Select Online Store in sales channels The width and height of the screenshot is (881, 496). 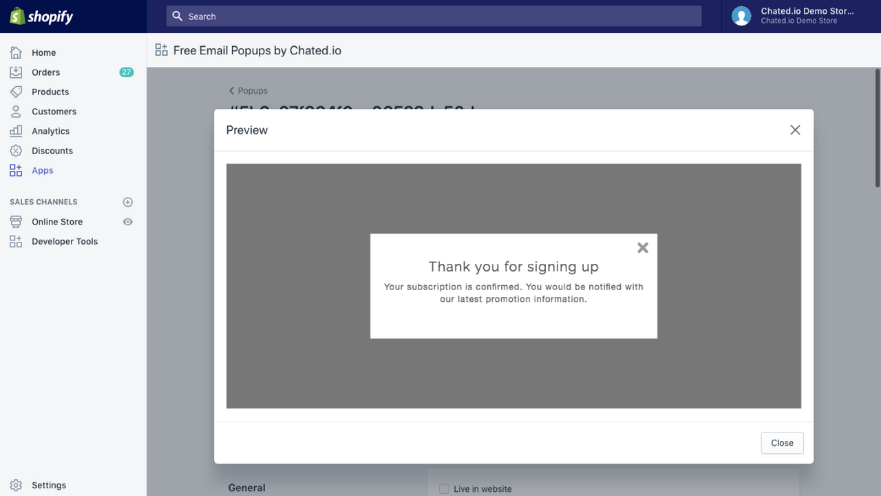point(57,221)
